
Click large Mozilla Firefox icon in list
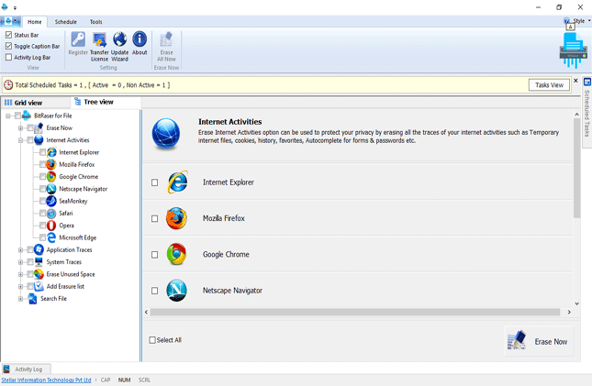pyautogui.click(x=176, y=218)
